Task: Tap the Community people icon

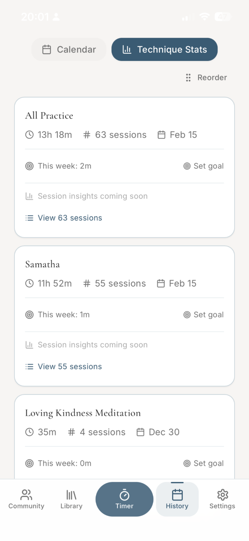Action: [26, 494]
